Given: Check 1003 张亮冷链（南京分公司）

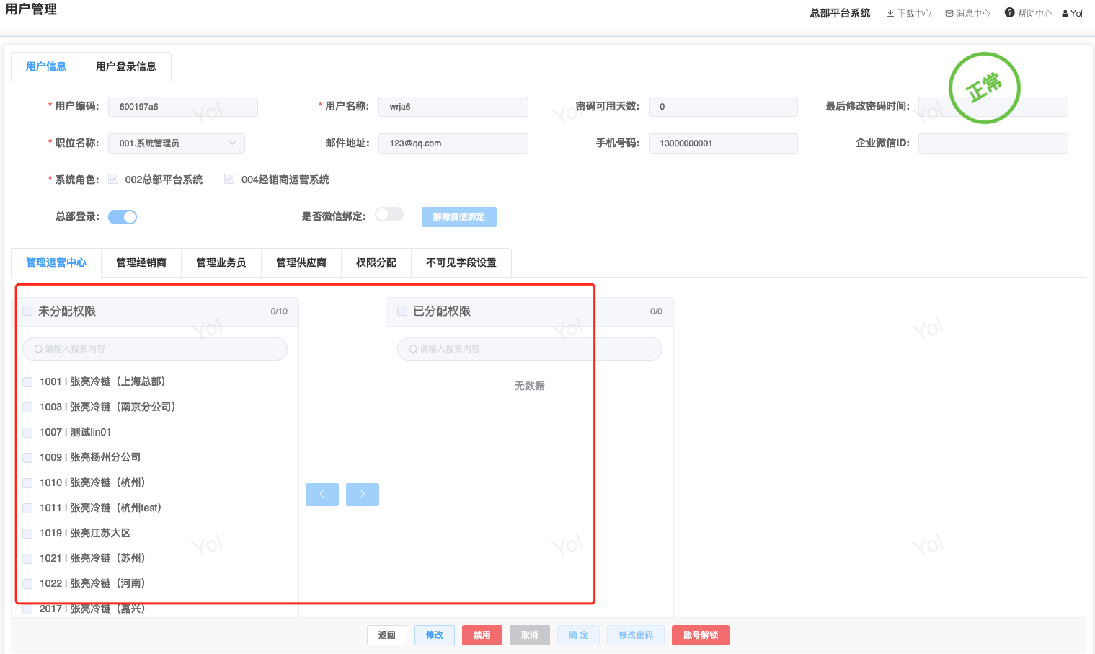Looking at the screenshot, I should (x=27, y=407).
